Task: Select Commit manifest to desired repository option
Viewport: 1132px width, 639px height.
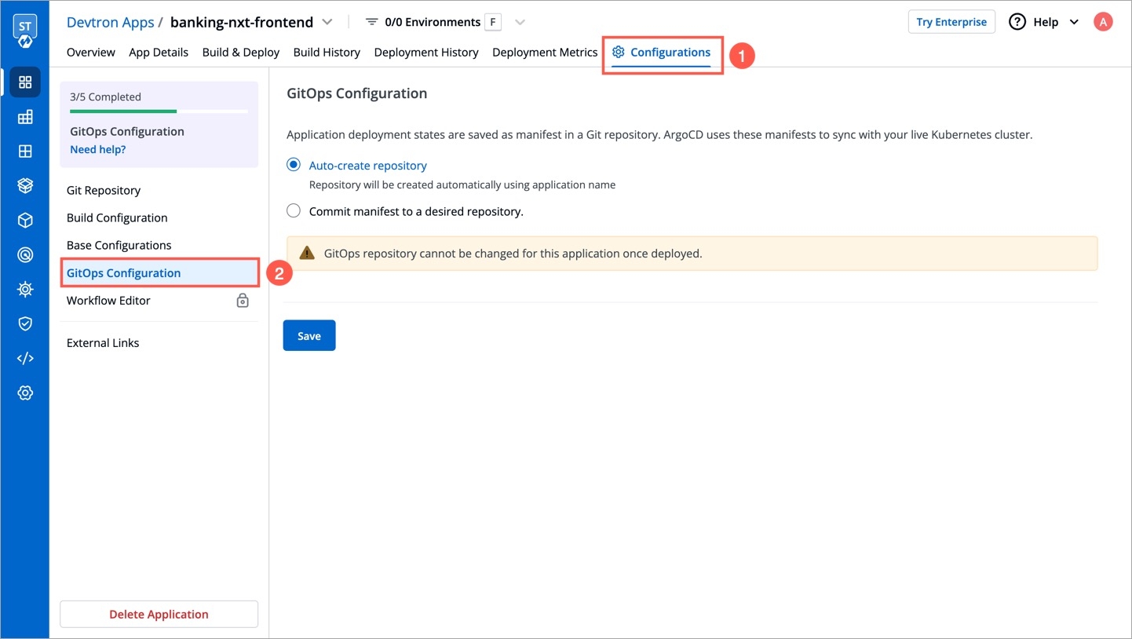Action: click(294, 210)
